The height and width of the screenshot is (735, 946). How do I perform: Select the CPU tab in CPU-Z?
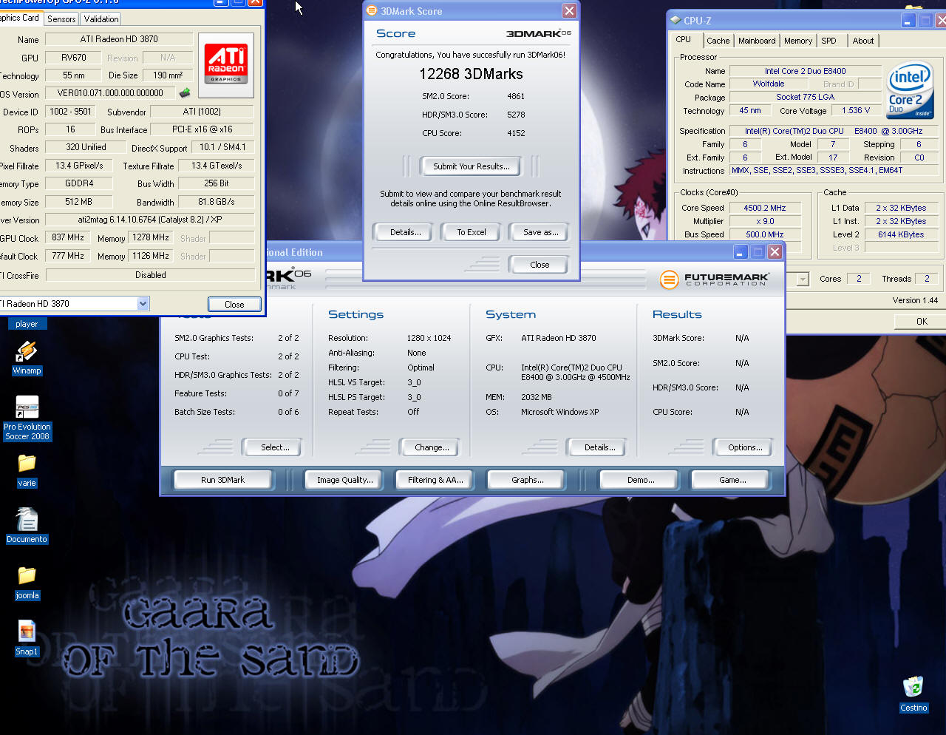684,39
